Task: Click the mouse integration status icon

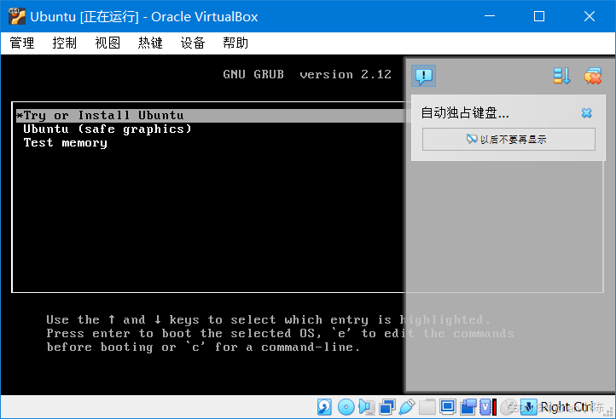Action: tap(509, 407)
